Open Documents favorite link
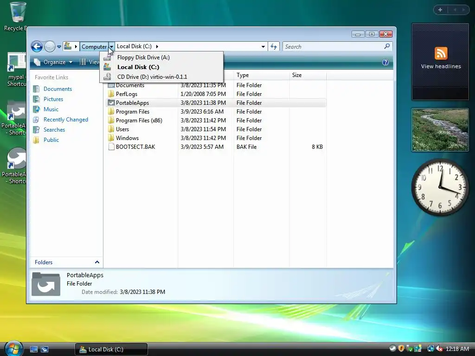The image size is (475, 356). (x=58, y=89)
